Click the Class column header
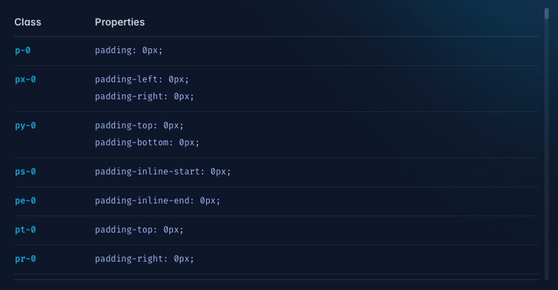Image resolution: width=558 pixels, height=290 pixels. pos(28,22)
